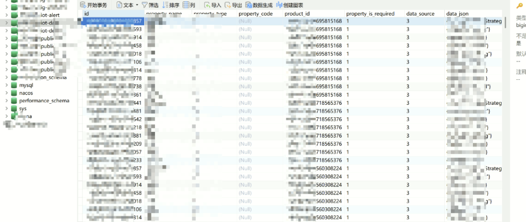Image resolution: width=526 pixels, height=222 pixels.
Task: Select the first row id cell ending 857
Action: point(113,21)
